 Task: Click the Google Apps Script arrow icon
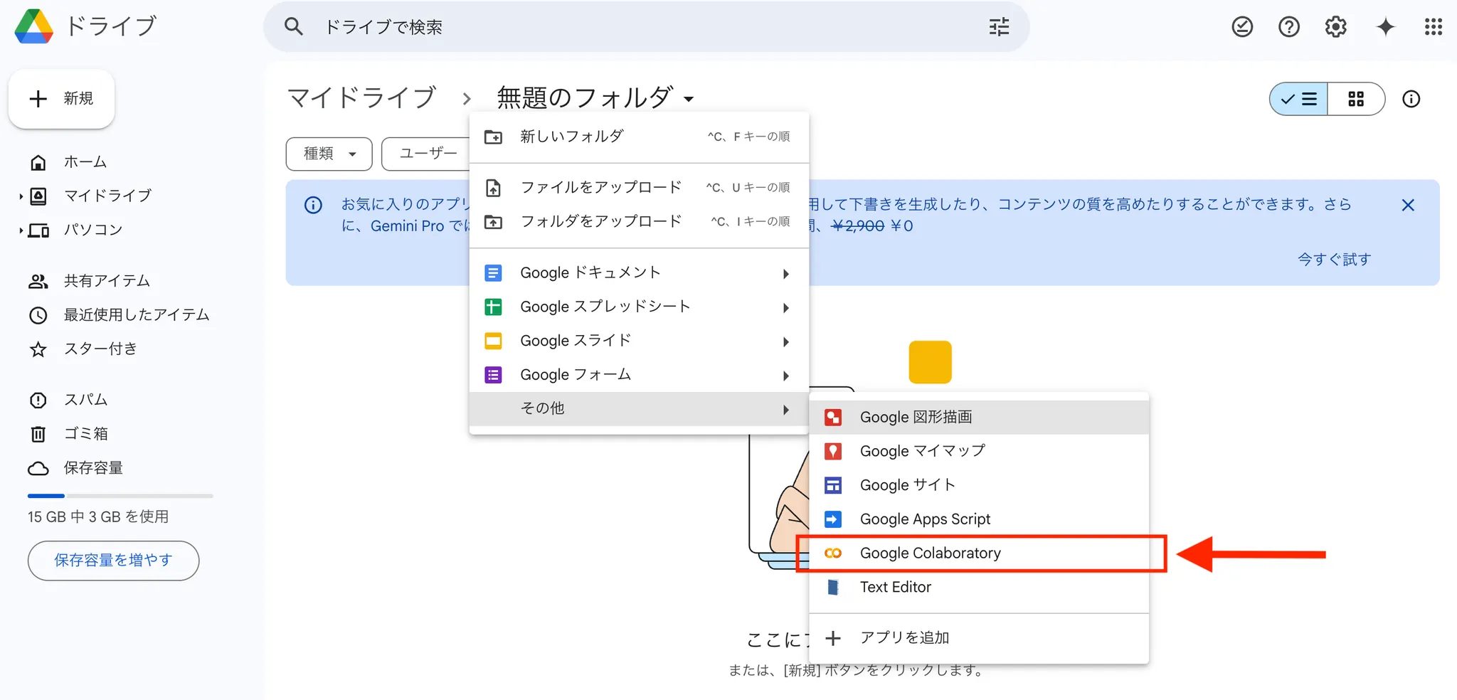point(833,519)
